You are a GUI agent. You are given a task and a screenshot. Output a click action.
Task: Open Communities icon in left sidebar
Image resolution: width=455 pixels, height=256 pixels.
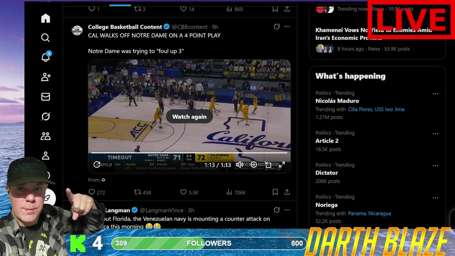pyautogui.click(x=45, y=136)
